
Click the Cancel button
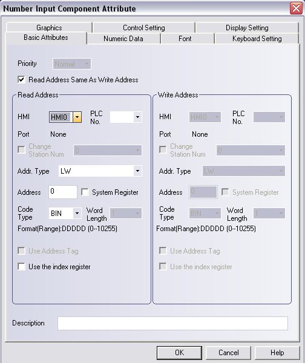[228, 353]
